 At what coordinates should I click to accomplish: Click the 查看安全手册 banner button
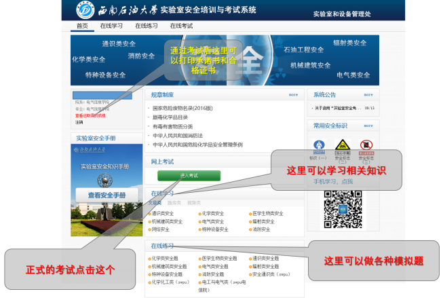[107, 195]
